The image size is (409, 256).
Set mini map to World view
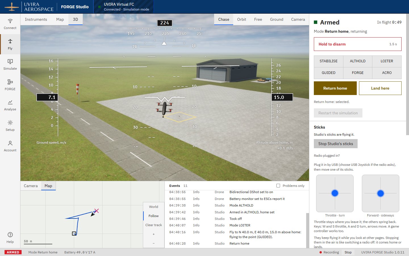point(154,207)
